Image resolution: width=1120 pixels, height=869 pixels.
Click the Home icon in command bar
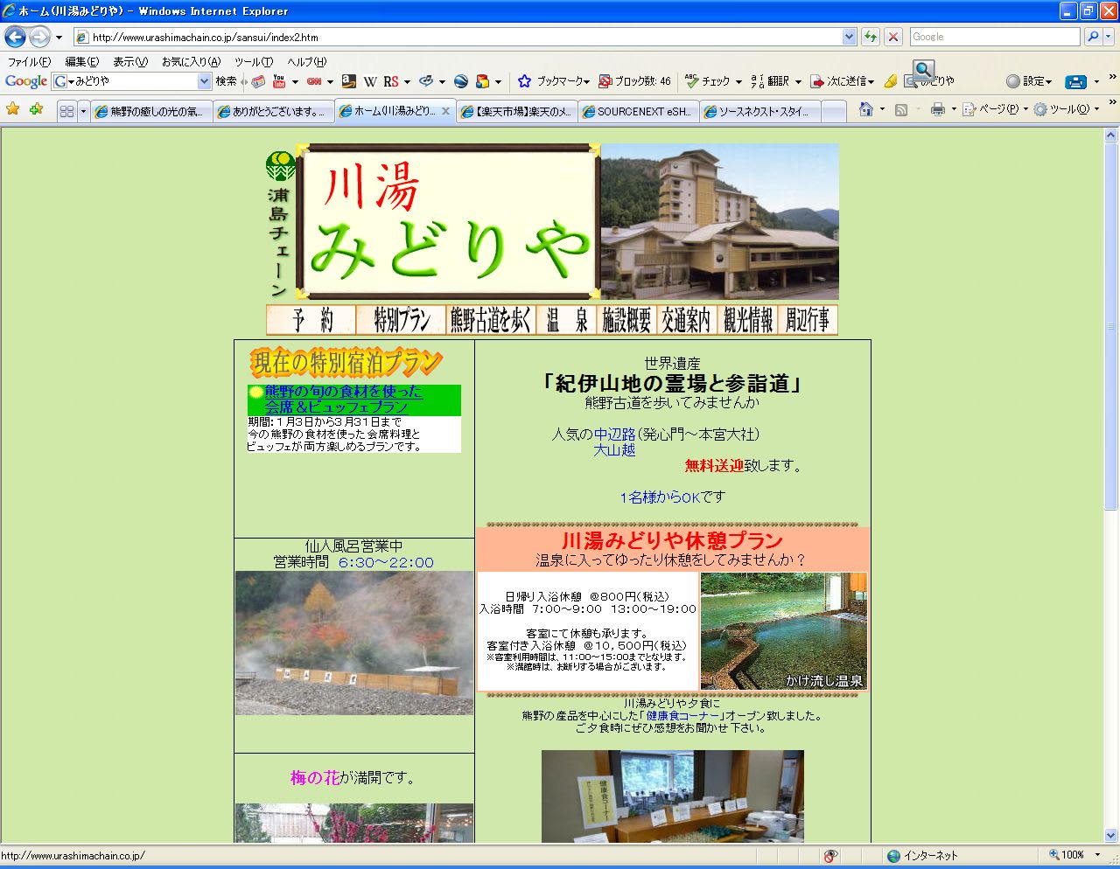(x=866, y=109)
